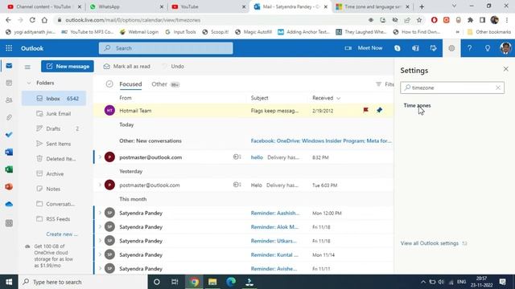This screenshot has width=515, height=289.
Task: Expand the Reminder: Kuntal conversation
Action: pyautogui.click(x=100, y=254)
